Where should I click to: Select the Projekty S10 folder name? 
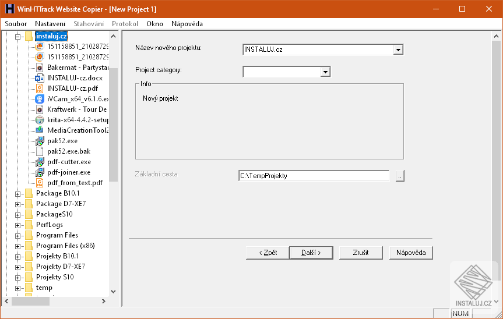[x=55, y=277]
